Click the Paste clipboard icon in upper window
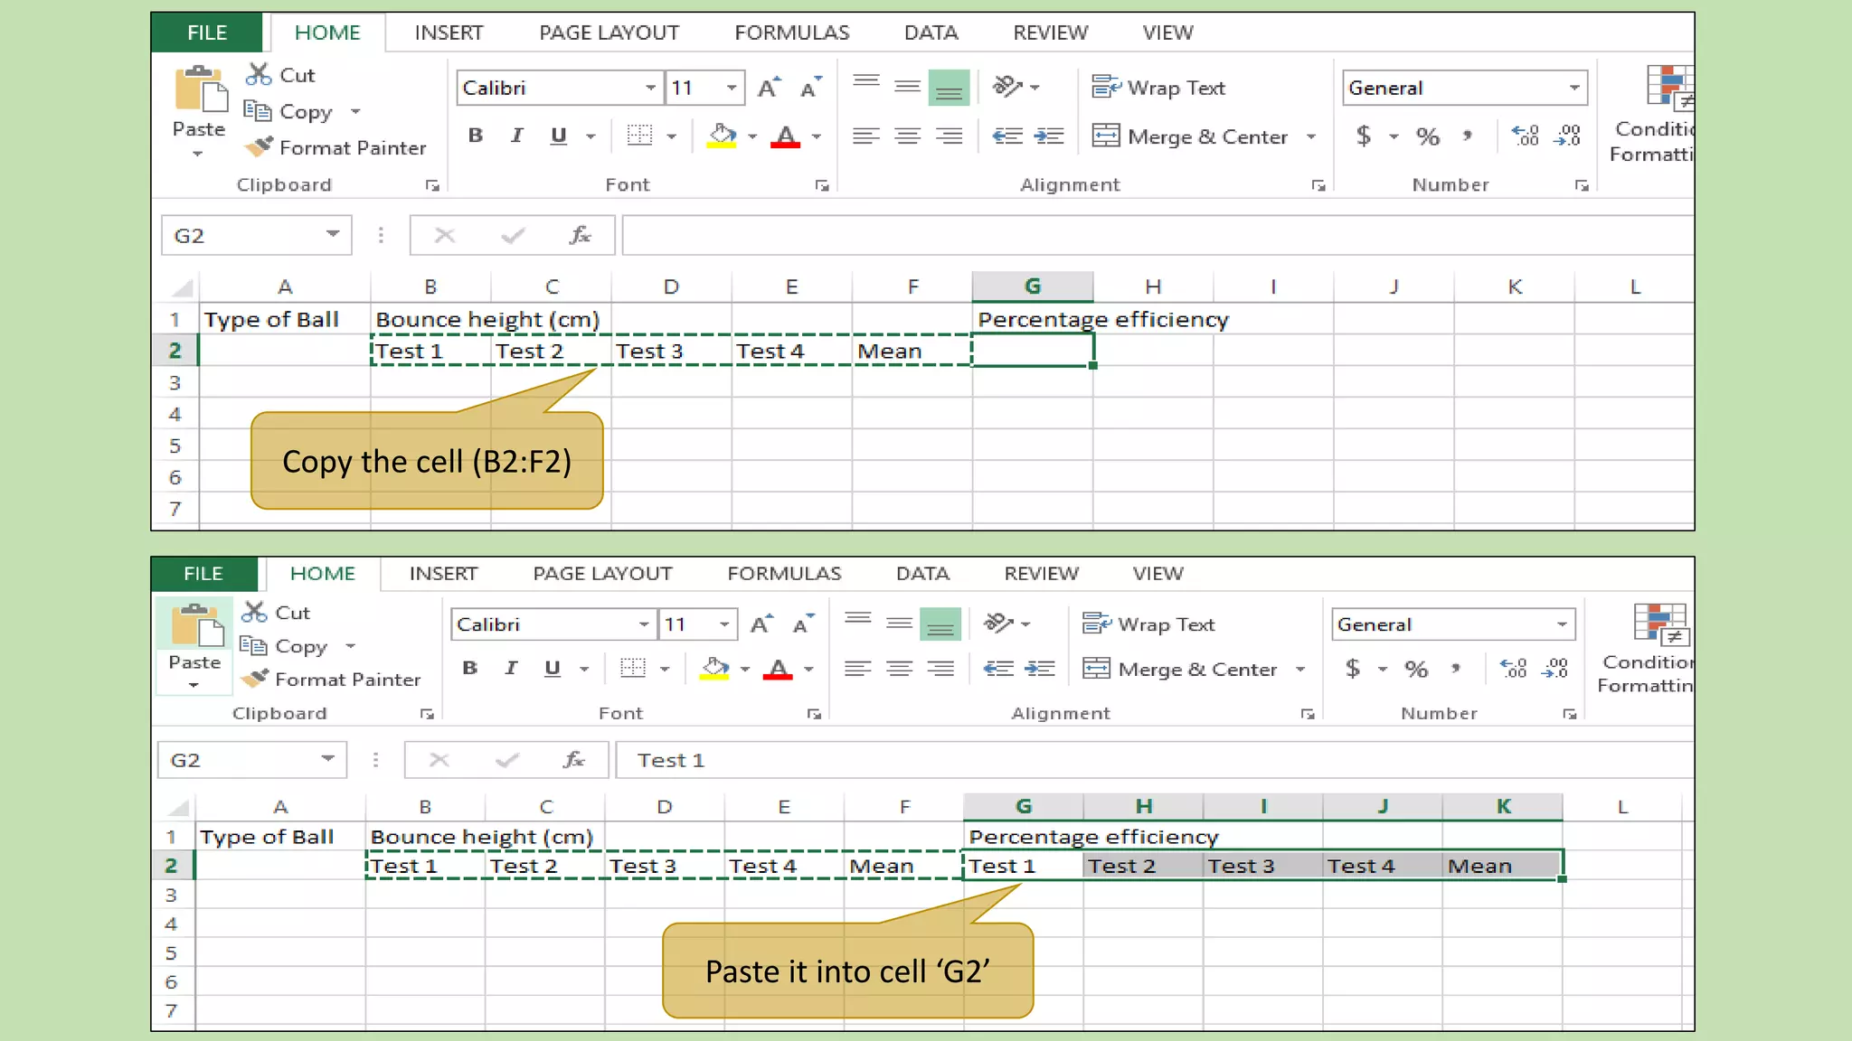Viewport: 1852px width, 1041px height. (201, 90)
